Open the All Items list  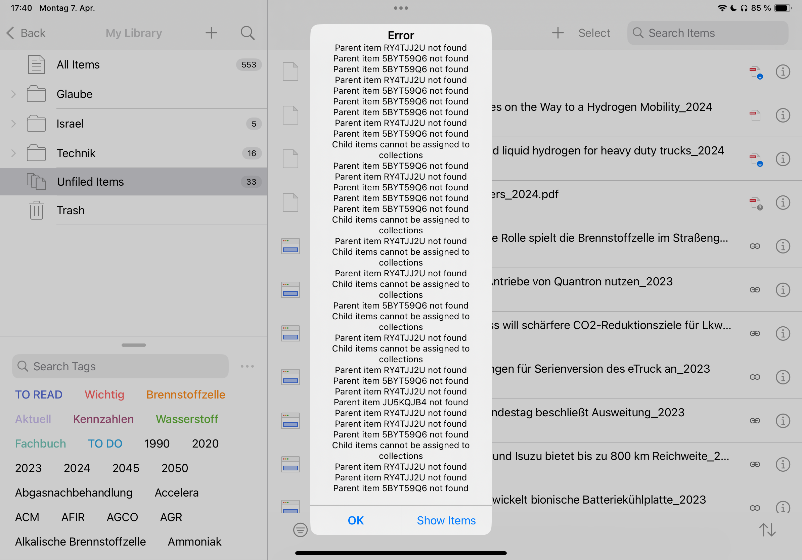point(78,64)
